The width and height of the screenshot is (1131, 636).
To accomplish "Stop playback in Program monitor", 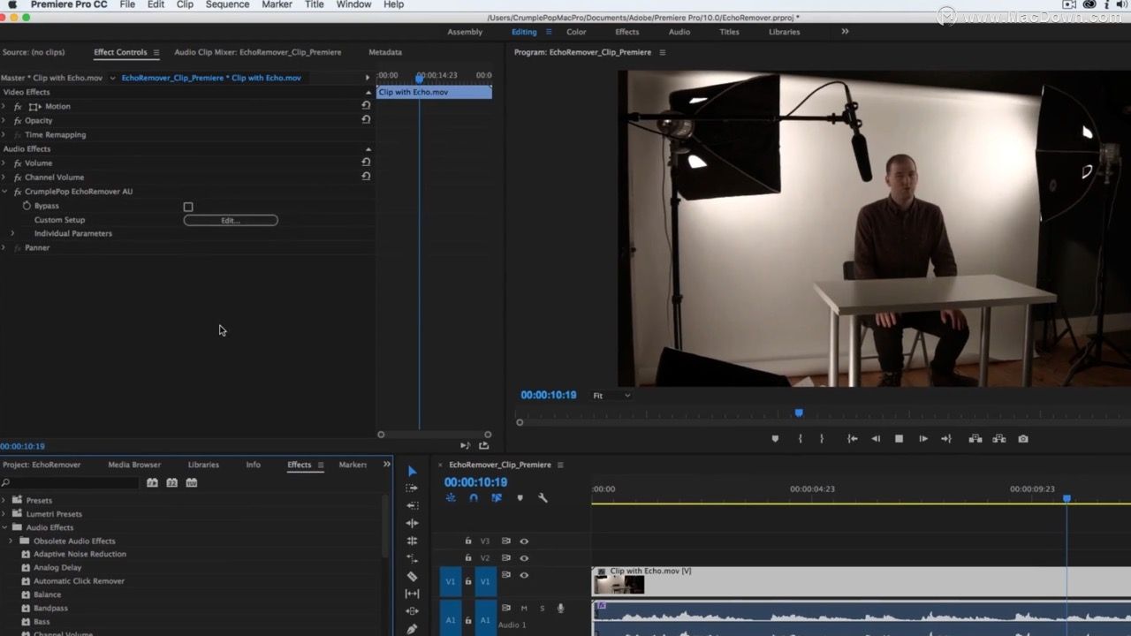I will 899,439.
